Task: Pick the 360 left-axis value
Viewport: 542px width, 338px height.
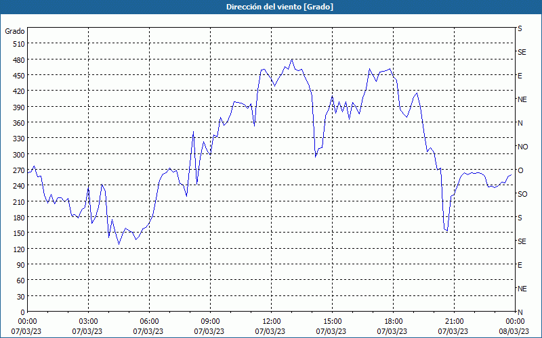Action: [x=20, y=123]
